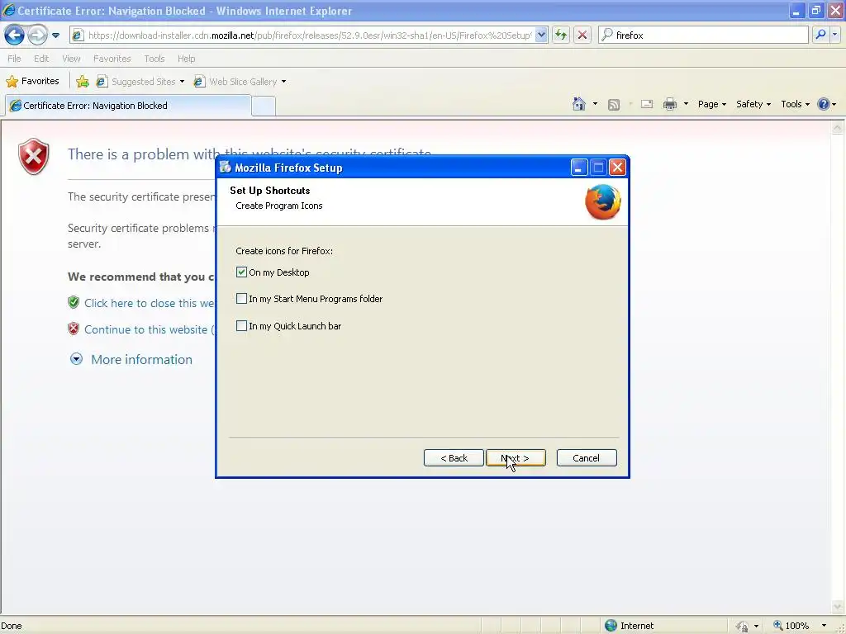
Task: Click the RSS feeds icon
Action: coord(614,105)
